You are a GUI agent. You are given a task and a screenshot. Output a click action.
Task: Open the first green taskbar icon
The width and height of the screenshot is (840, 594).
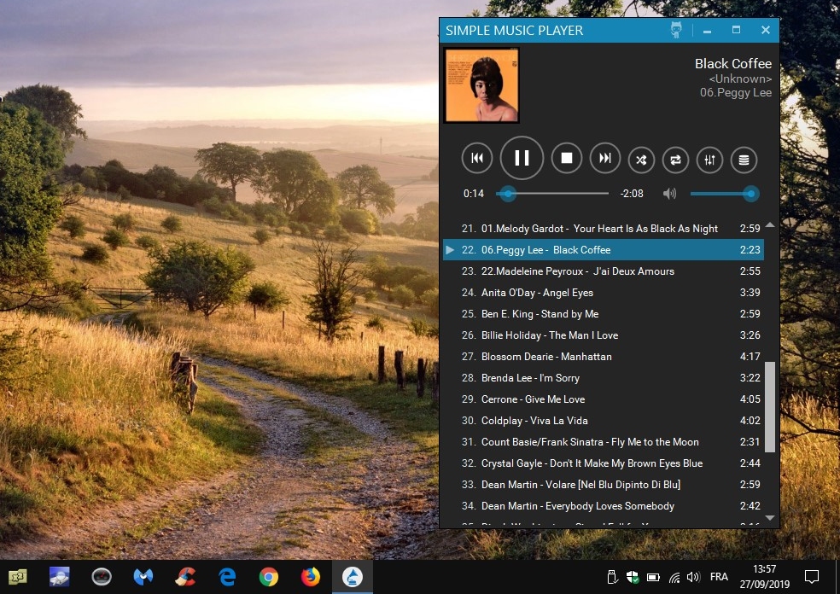pos(18,577)
